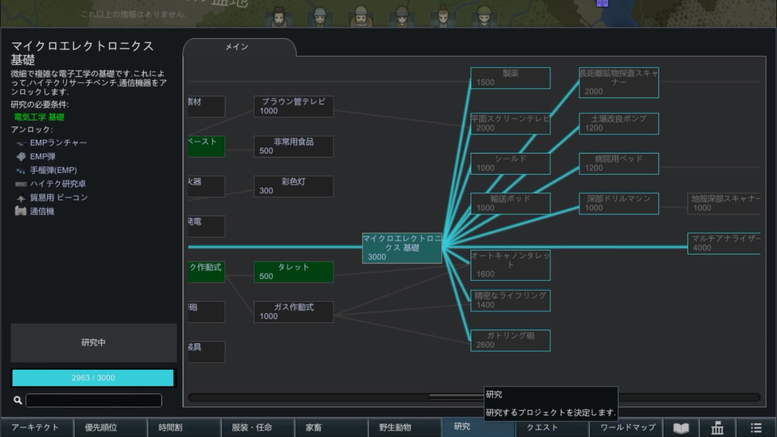Click the trade beacon unlock icon

20,197
